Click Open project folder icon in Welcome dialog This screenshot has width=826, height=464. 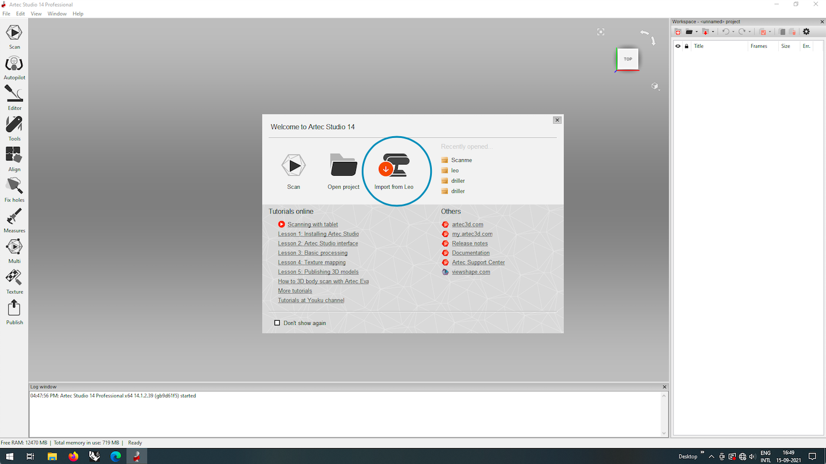pos(343,165)
